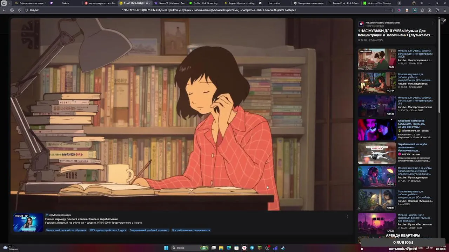The height and width of the screenshot is (252, 449).
Task: Play the thumbnail with 1:00:00 duration
Action: click(377, 223)
